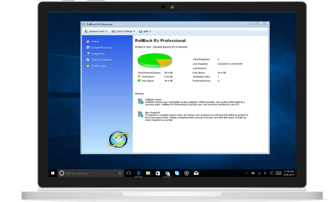The width and height of the screenshot is (328, 202).
Task: Open Microsoft Edge from the taskbar
Action: click(x=138, y=173)
